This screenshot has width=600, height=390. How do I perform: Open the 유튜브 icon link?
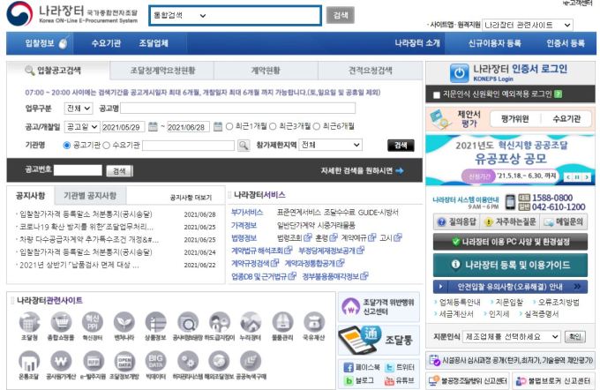(x=391, y=381)
